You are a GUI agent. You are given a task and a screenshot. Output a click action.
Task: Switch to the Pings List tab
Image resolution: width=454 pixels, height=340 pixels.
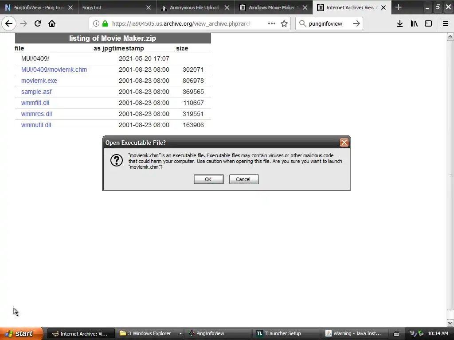(x=117, y=8)
